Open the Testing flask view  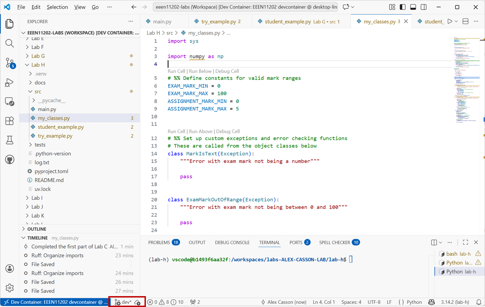pyautogui.click(x=10, y=140)
